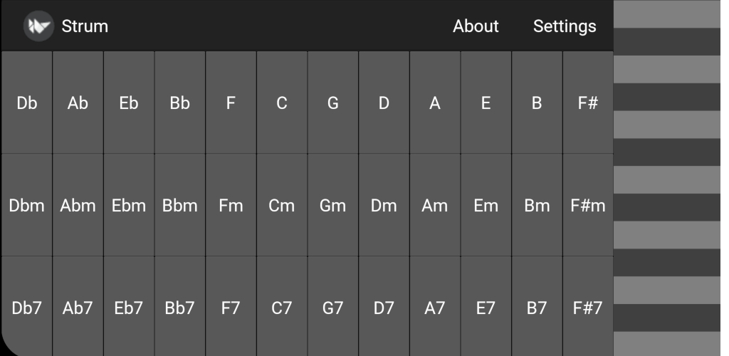The width and height of the screenshot is (729, 356).
Task: Play the Dm minor chord
Action: point(384,206)
